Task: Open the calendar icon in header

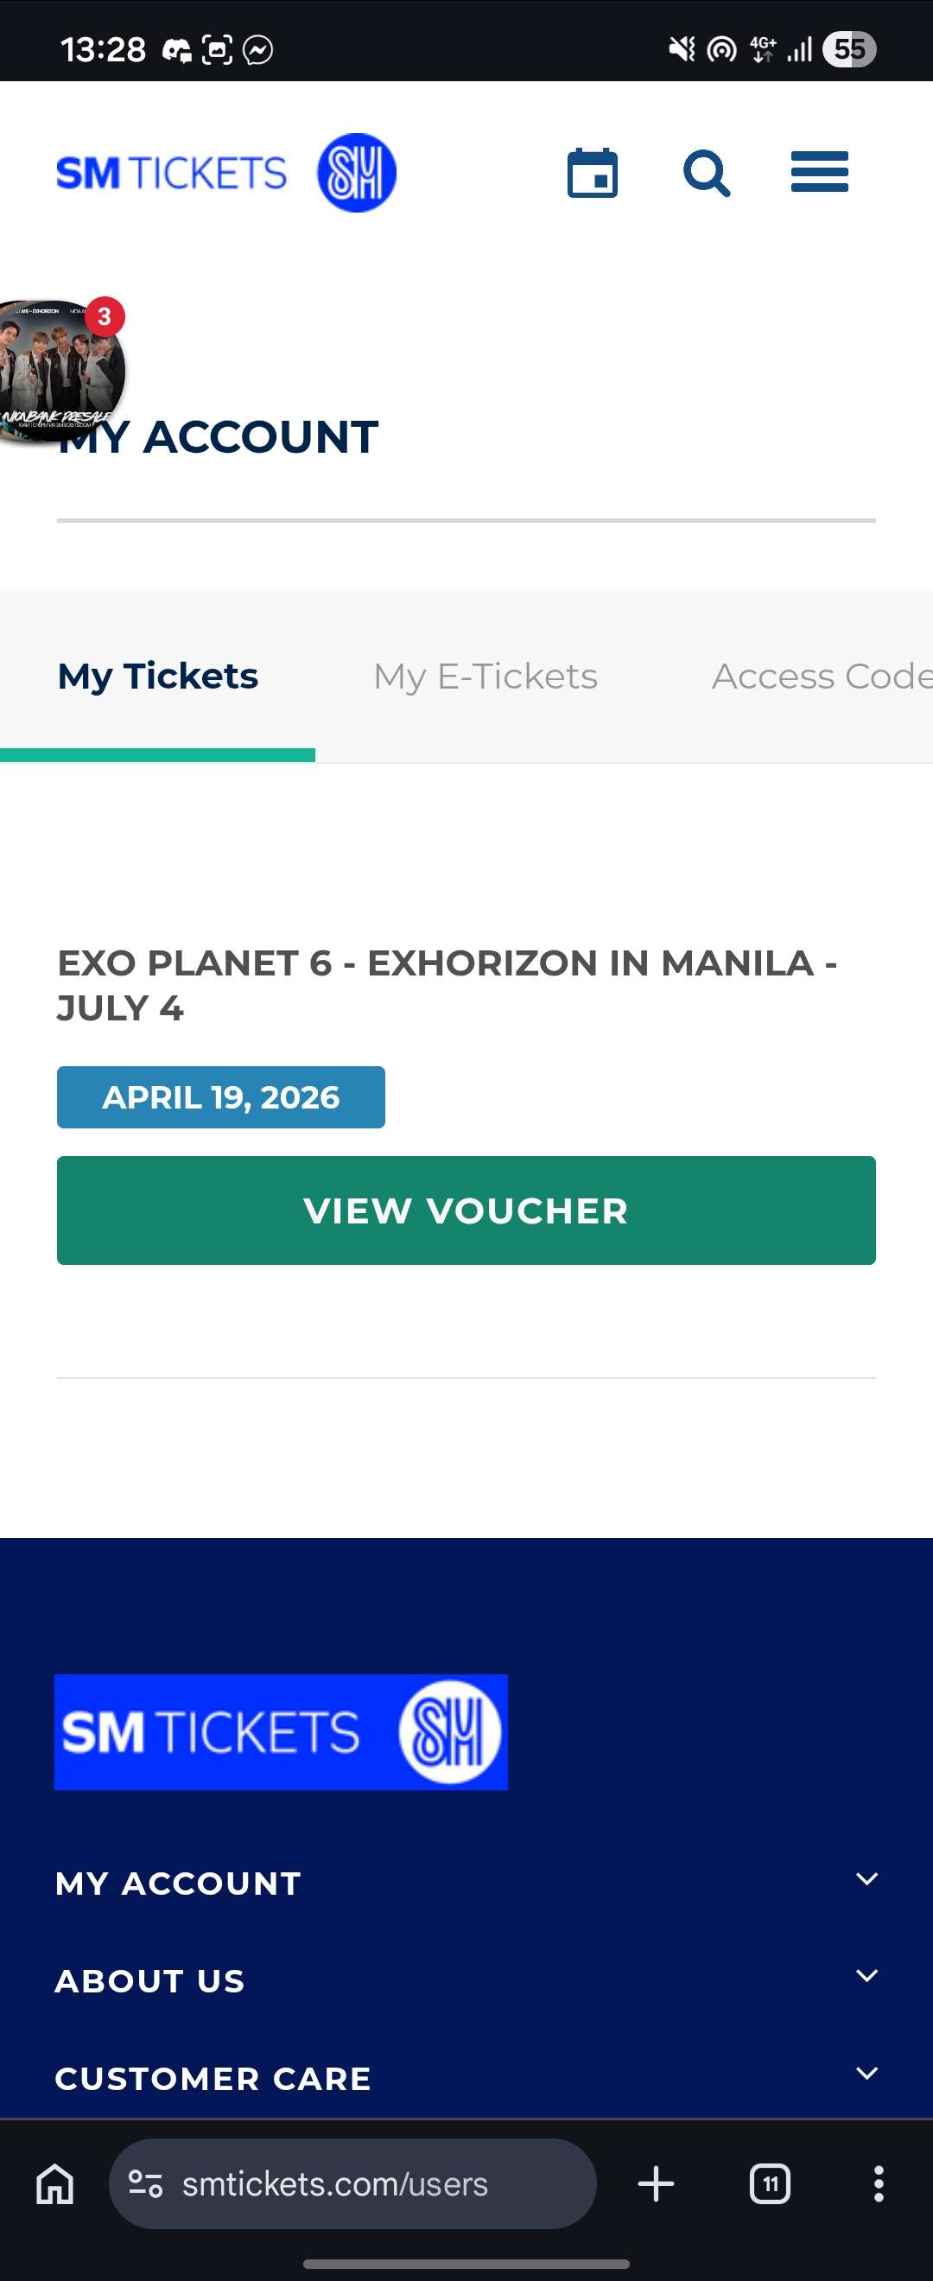Action: coord(593,173)
